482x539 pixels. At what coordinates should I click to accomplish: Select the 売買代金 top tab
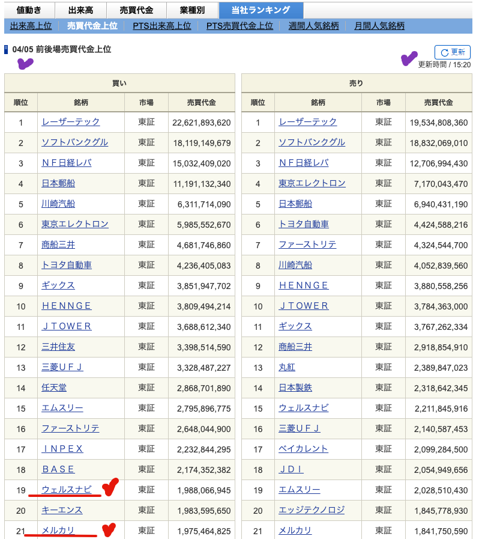136,10
